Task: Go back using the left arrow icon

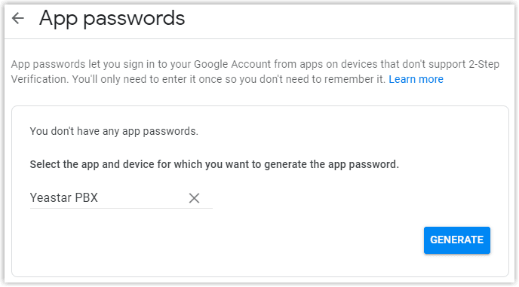Action: (x=18, y=18)
